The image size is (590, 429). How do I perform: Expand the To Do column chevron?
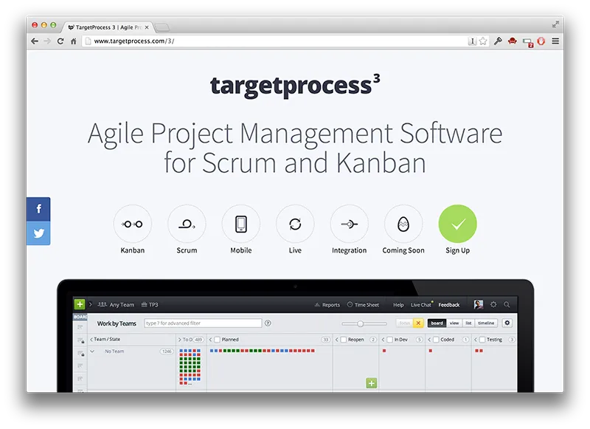179,340
